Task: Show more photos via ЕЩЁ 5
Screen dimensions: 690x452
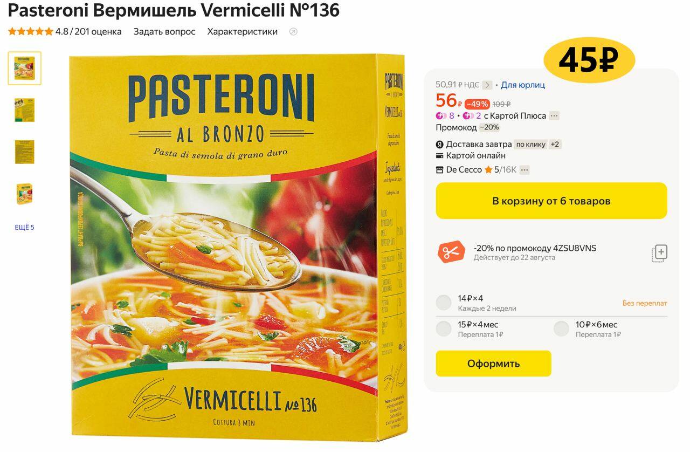Action: (24, 228)
